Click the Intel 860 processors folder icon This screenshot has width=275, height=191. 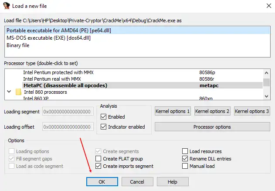click(18, 92)
